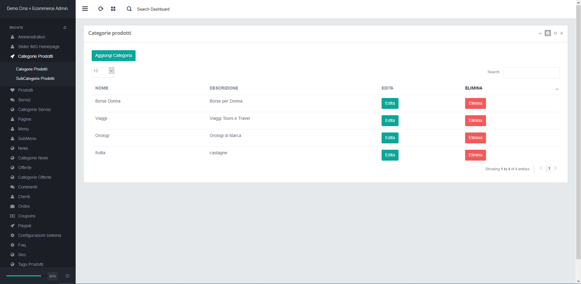The height and width of the screenshot is (284, 581).
Task: Click the refresh icon in top toolbar
Action: [x=101, y=9]
